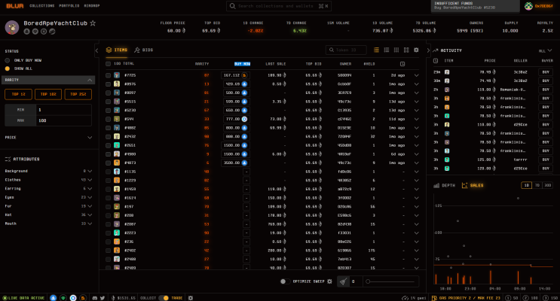Switch to the bulleted list view icon
The image size is (560, 301).
click(387, 50)
